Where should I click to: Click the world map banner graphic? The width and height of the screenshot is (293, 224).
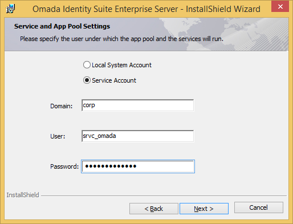coord(224,34)
